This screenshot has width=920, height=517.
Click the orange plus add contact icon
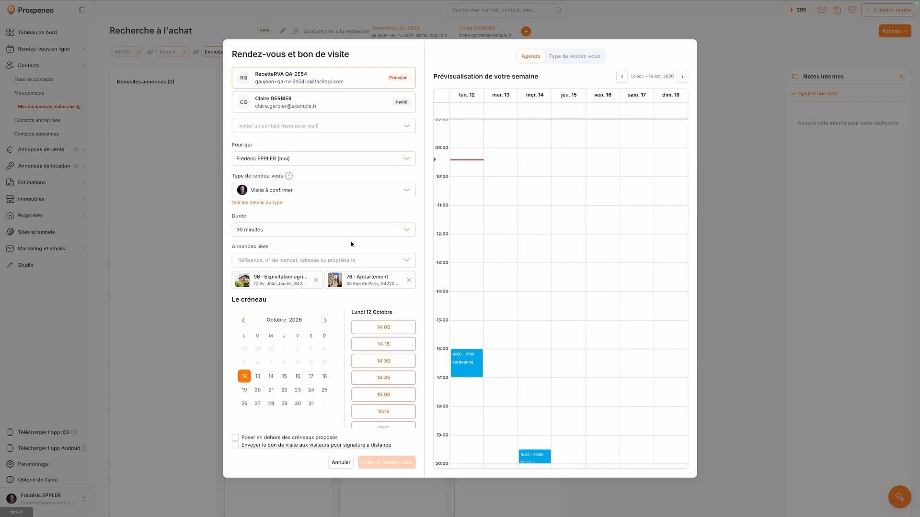526,32
